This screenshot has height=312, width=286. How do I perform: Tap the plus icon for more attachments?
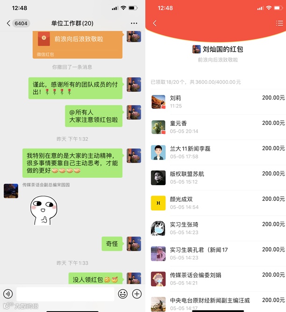137,294
